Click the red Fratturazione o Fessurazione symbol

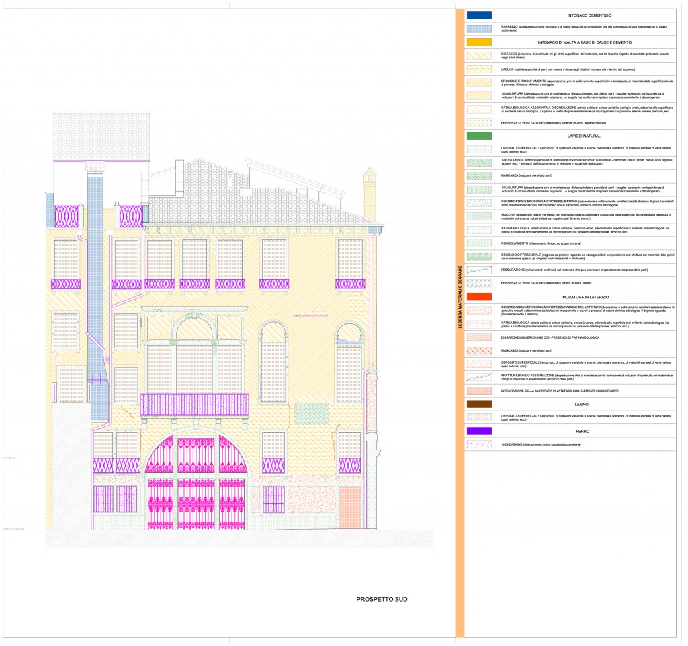(x=479, y=376)
